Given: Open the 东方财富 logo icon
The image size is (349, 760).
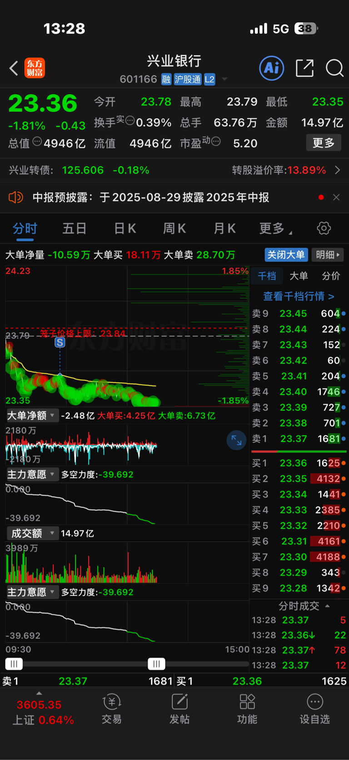Looking at the screenshot, I should coord(35,68).
